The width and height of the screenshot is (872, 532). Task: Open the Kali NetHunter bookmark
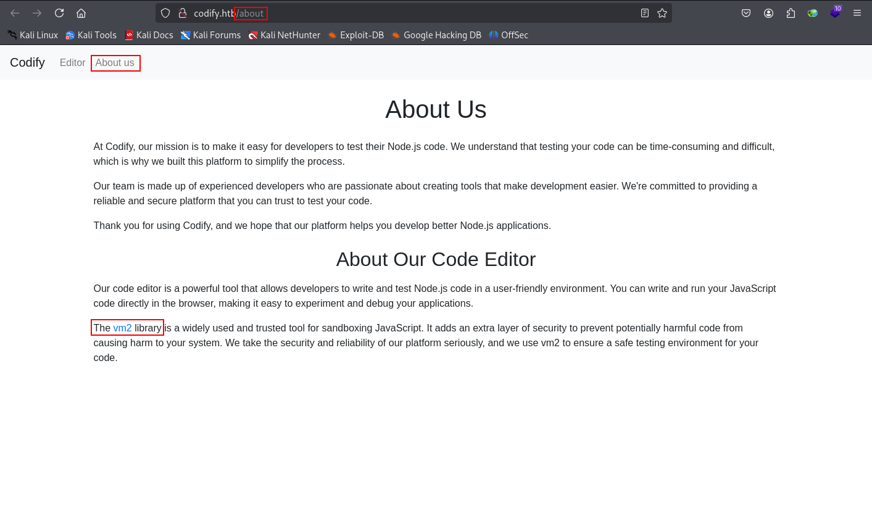pyautogui.click(x=284, y=35)
